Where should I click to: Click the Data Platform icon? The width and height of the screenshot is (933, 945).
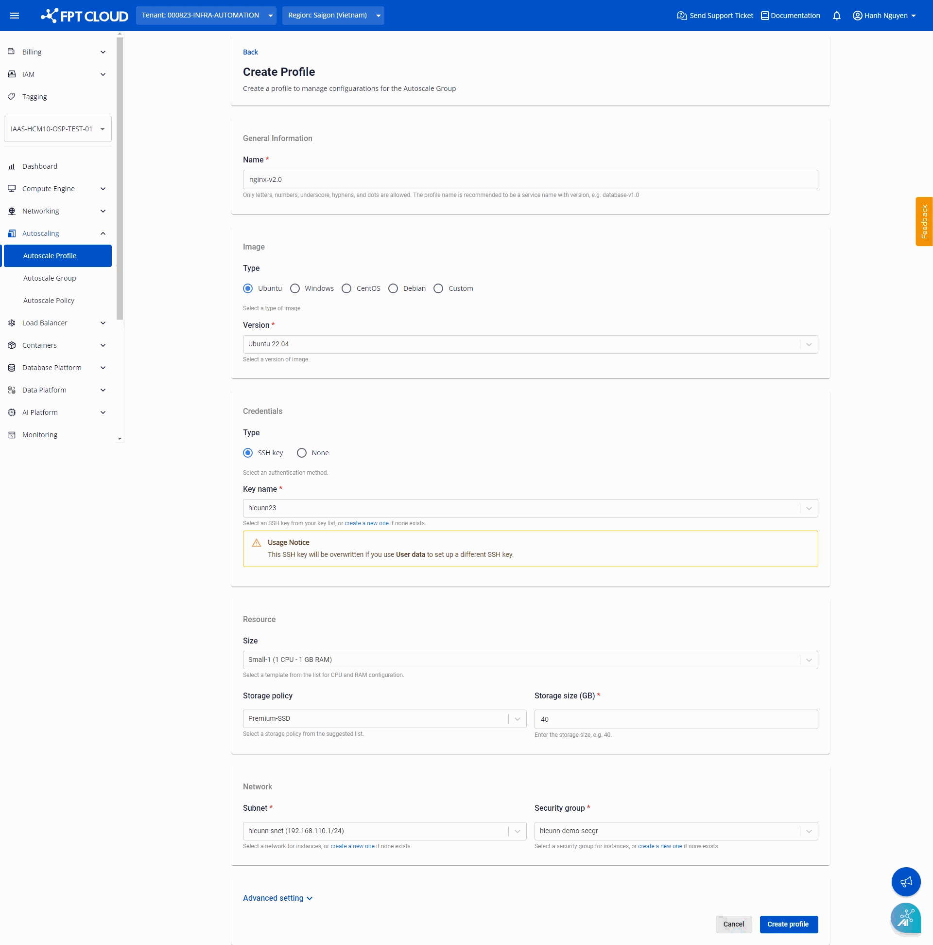(12, 390)
